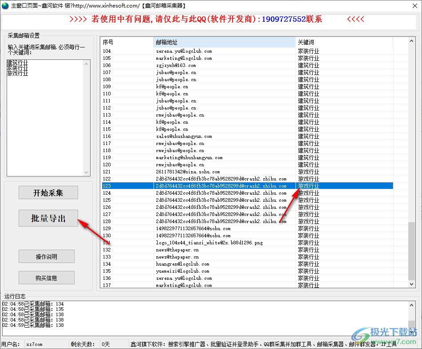Select row 122 zhihu crash email
The height and width of the screenshot is (349, 422).
[x=247, y=179]
